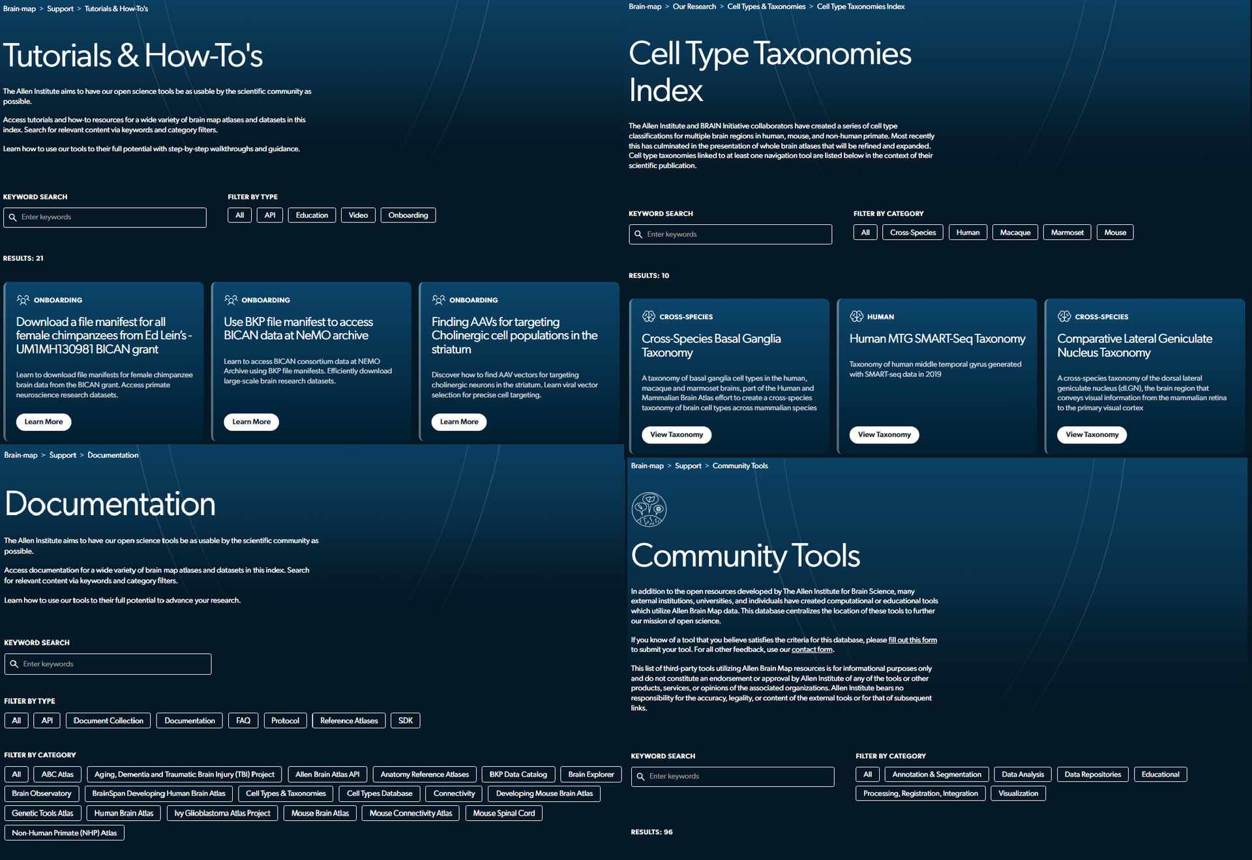
Task: Click the search icon in Community Tools search field
Action: click(640, 777)
